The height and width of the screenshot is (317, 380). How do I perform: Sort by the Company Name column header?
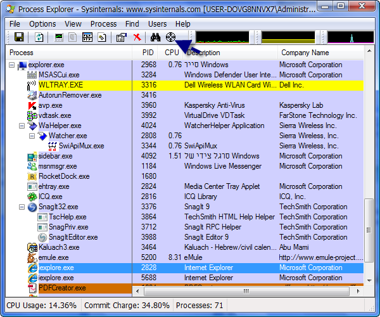point(320,53)
